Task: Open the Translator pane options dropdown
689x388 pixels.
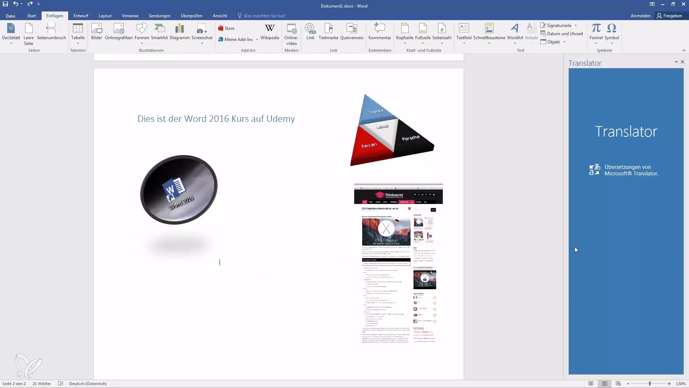Action: tap(676, 62)
